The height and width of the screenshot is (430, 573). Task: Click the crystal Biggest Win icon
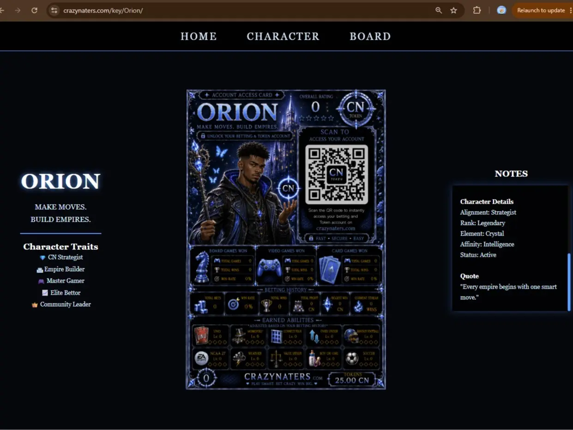tap(327, 304)
